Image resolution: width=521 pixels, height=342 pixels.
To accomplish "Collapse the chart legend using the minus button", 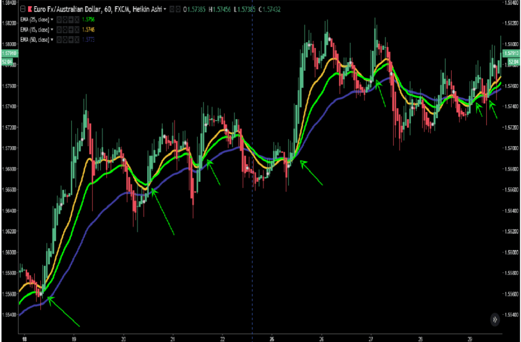I will (x=22, y=9).
